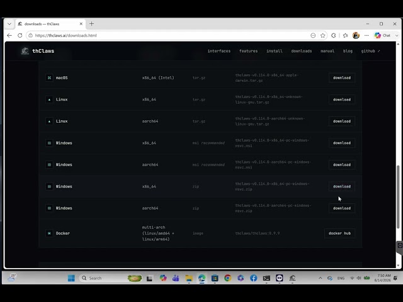Screen dimensions: 403x302
Task: Click the Linux aarch64 row icon
Action: [49, 121]
